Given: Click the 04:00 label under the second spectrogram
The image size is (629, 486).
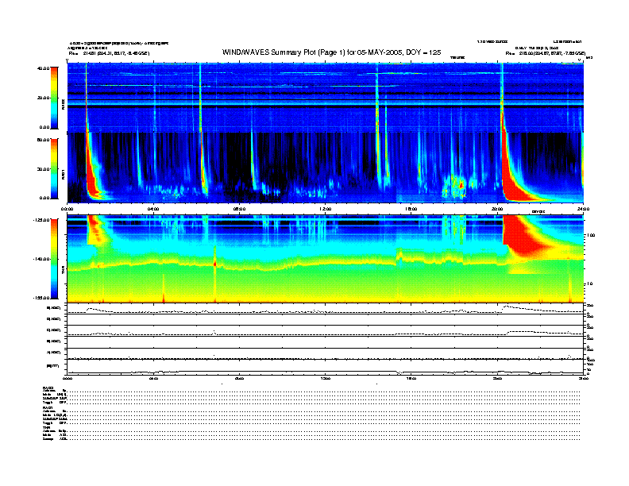Looking at the screenshot, I should (x=153, y=209).
